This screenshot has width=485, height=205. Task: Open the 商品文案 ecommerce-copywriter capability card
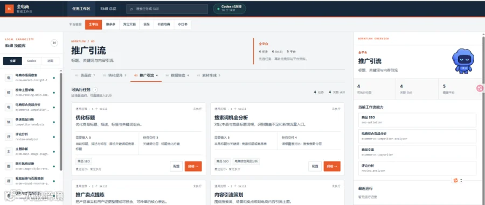click(417, 152)
